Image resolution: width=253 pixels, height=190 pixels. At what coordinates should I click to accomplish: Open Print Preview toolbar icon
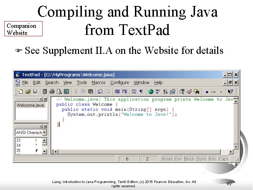(59, 91)
